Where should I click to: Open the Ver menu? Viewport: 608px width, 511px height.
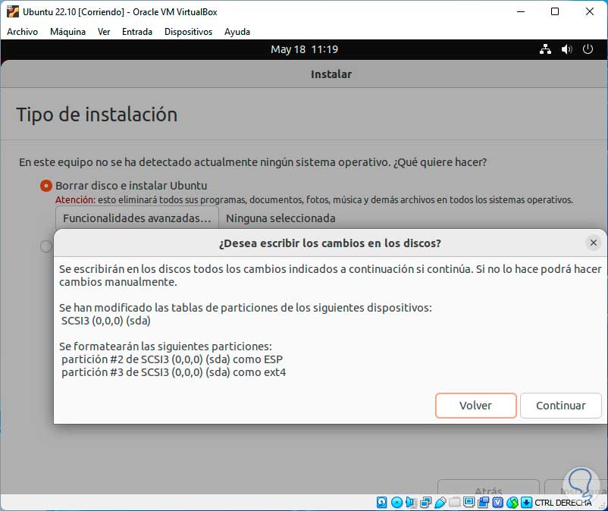[x=104, y=32]
